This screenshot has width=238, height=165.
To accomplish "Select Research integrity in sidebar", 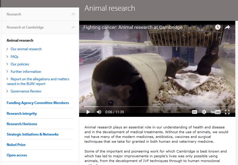I will coord(22,113).
